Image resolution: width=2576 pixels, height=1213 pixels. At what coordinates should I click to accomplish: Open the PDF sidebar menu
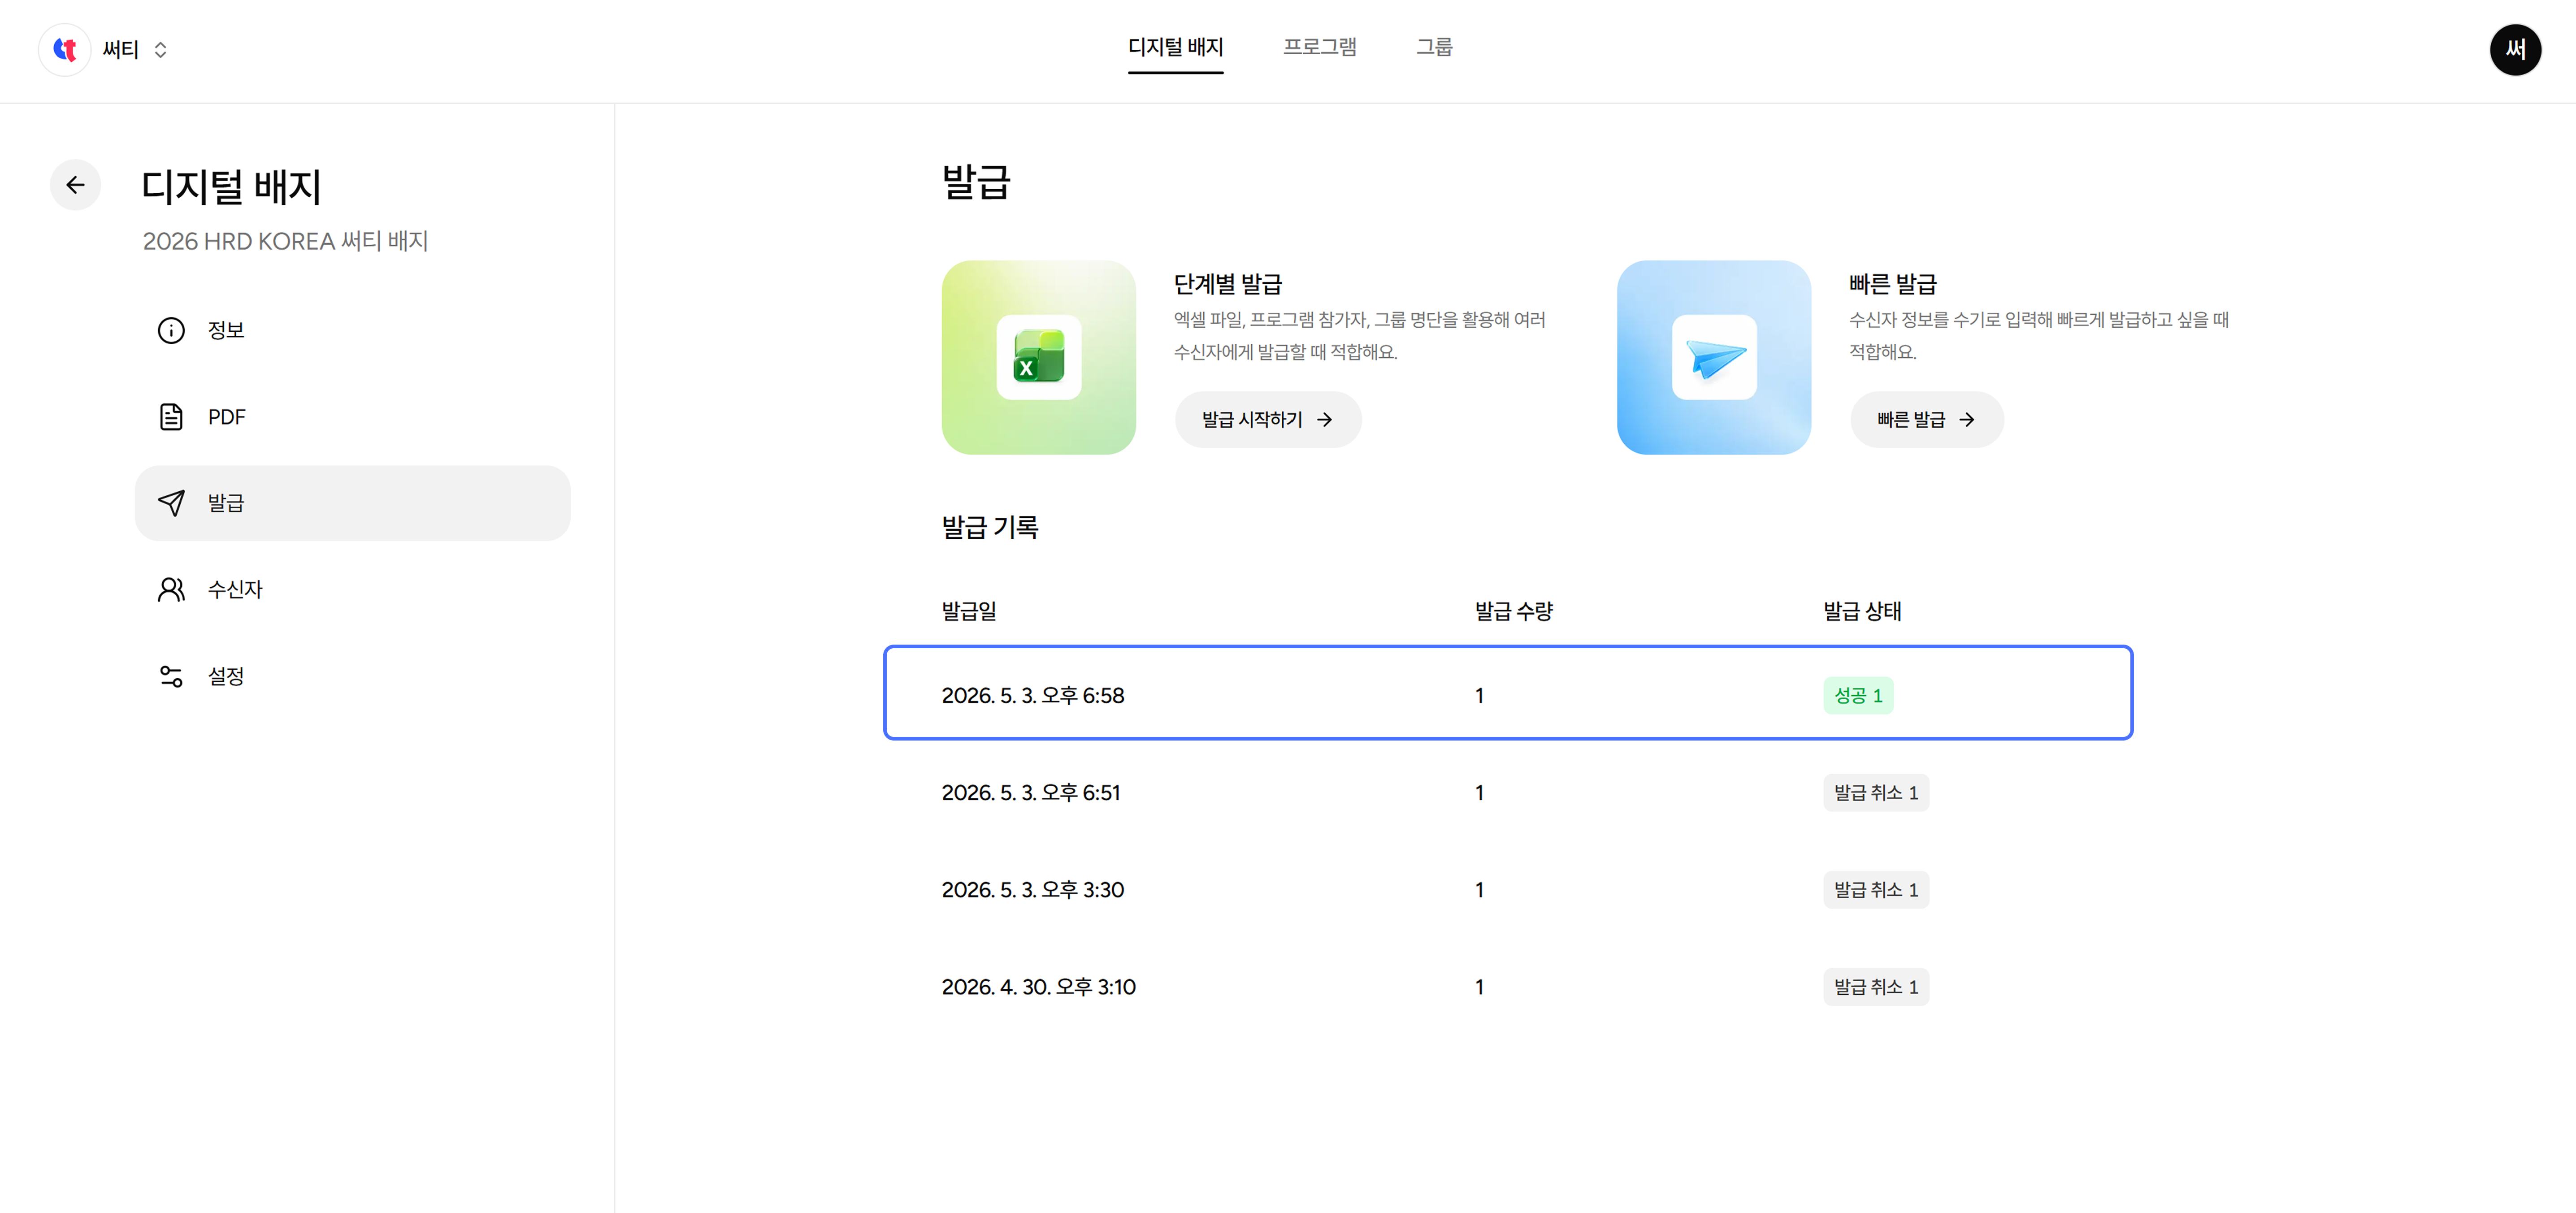[352, 417]
